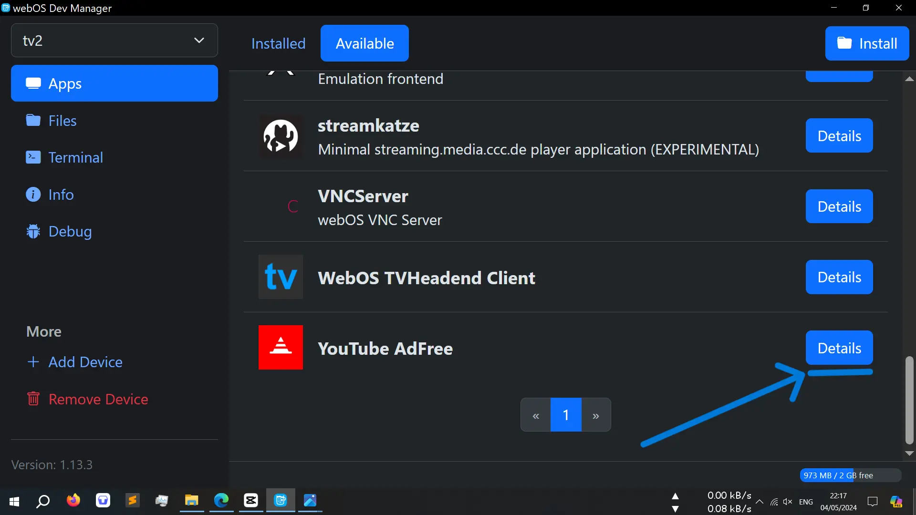Click the Add Device plus icon
This screenshot has height=515, width=916.
pyautogui.click(x=33, y=362)
